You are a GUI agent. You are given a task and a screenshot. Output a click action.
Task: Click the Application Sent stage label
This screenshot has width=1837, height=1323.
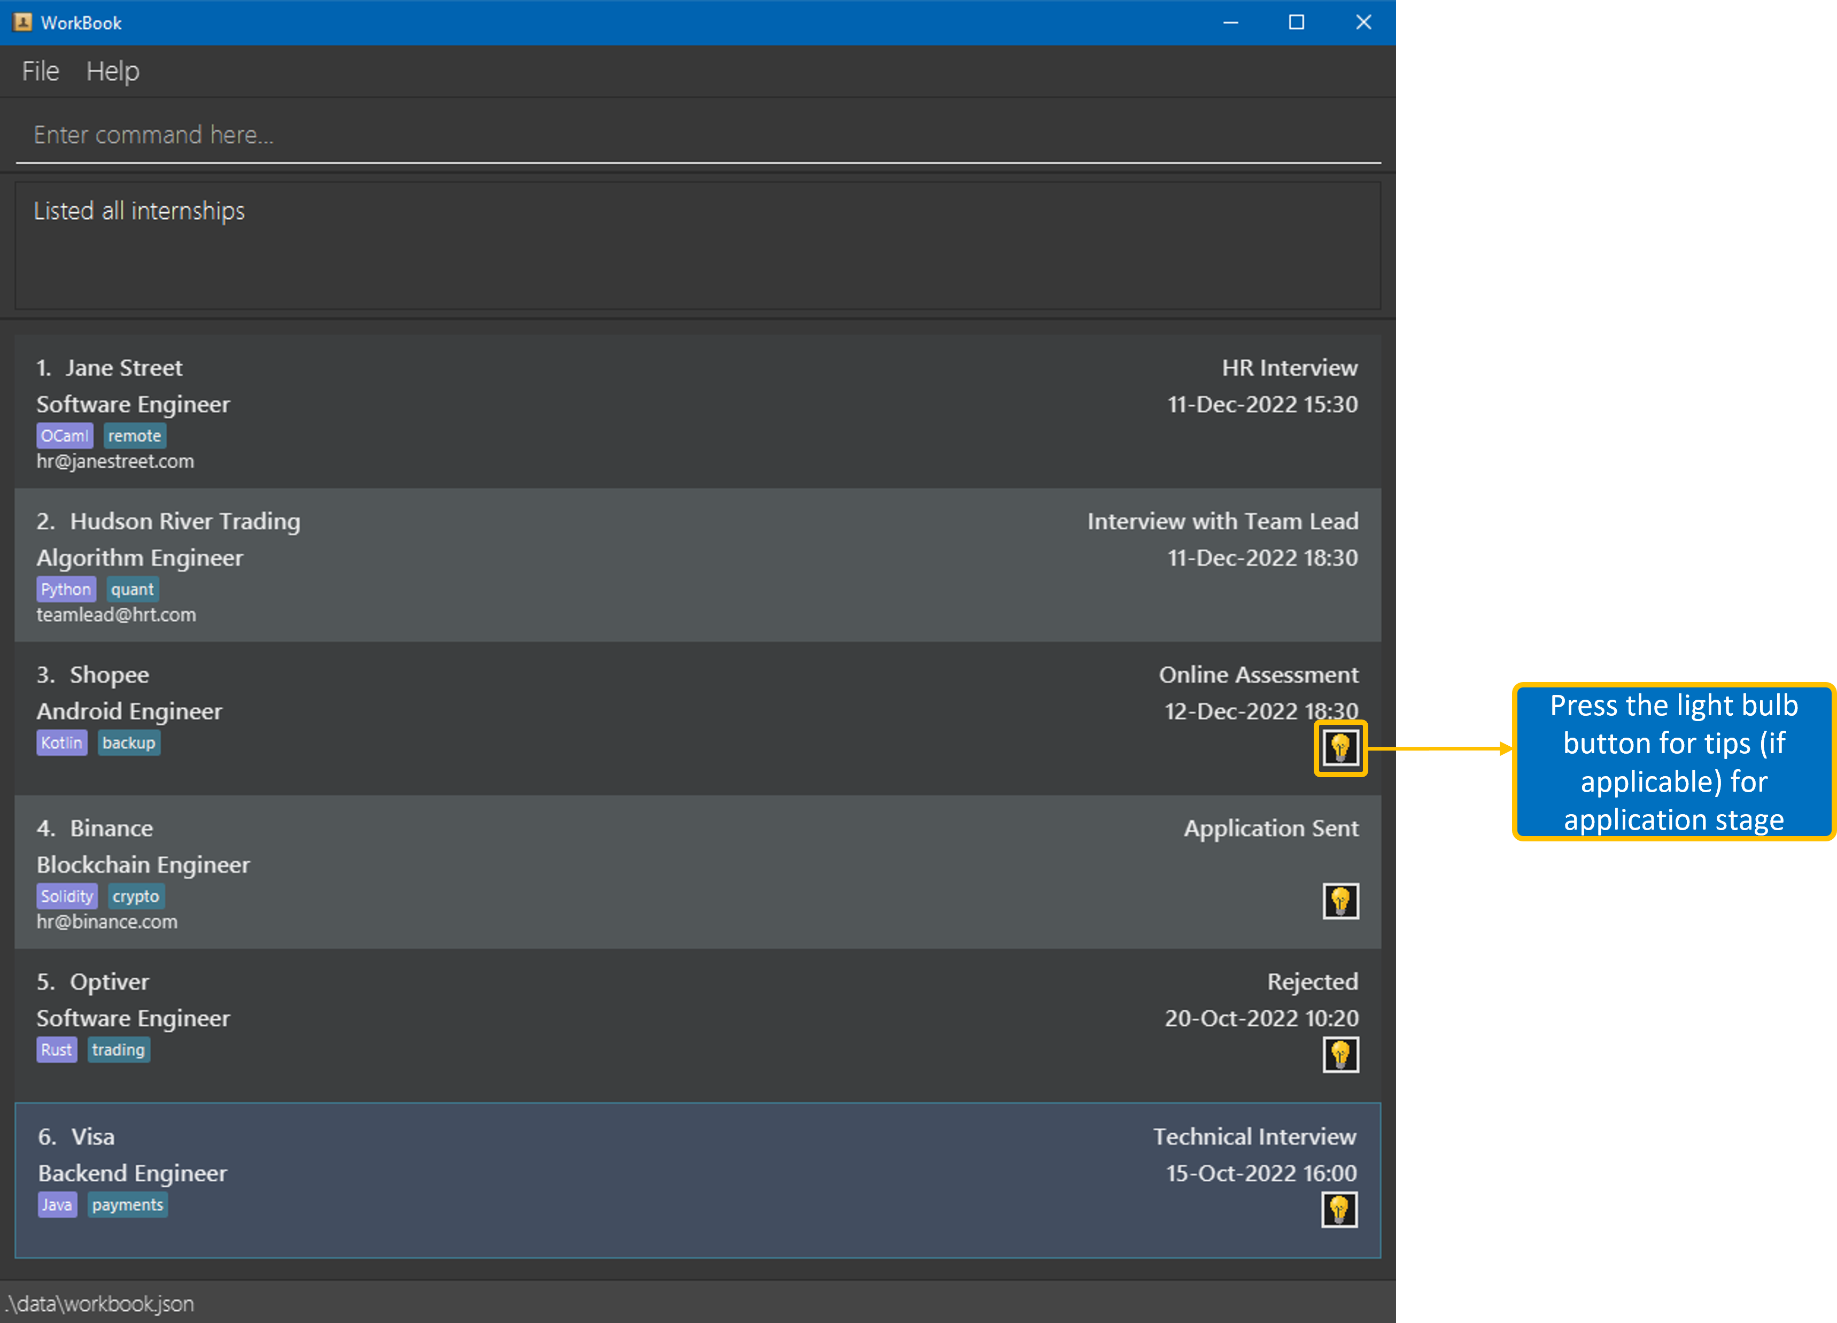(1271, 828)
